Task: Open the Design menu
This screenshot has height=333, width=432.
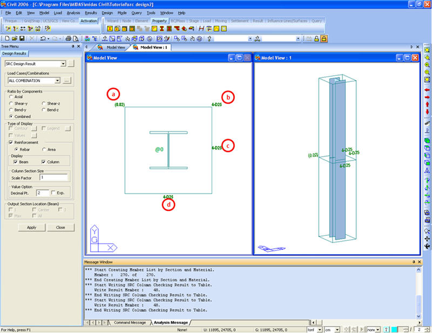Action: tap(107, 12)
